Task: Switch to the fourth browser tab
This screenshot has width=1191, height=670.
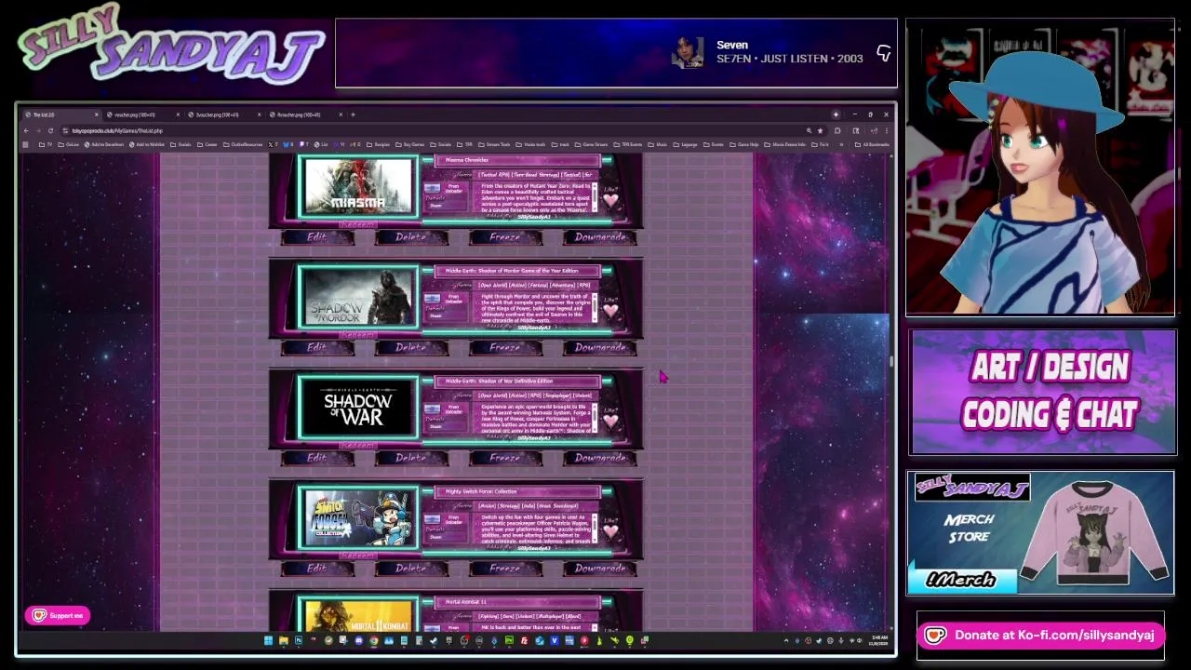Action: [x=304, y=114]
